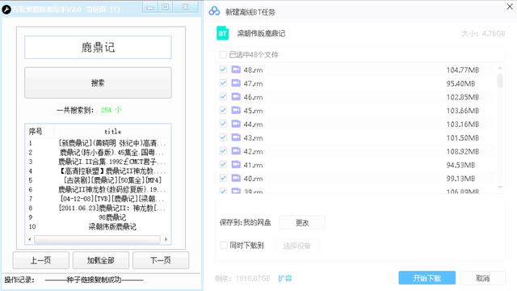Click the video icon next to 46.rm
Screen dimensions: 517x291
[x=236, y=96]
